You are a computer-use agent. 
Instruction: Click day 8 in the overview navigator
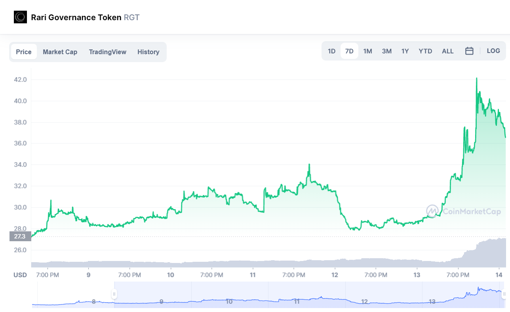(93, 301)
